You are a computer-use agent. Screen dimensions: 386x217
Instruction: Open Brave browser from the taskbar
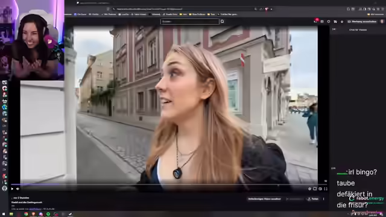34,214
